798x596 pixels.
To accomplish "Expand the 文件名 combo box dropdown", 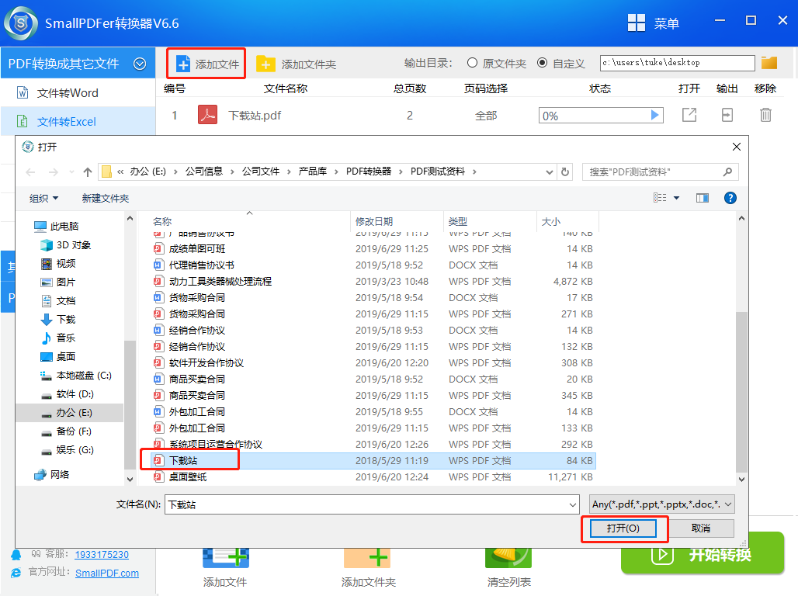I will coord(573,505).
